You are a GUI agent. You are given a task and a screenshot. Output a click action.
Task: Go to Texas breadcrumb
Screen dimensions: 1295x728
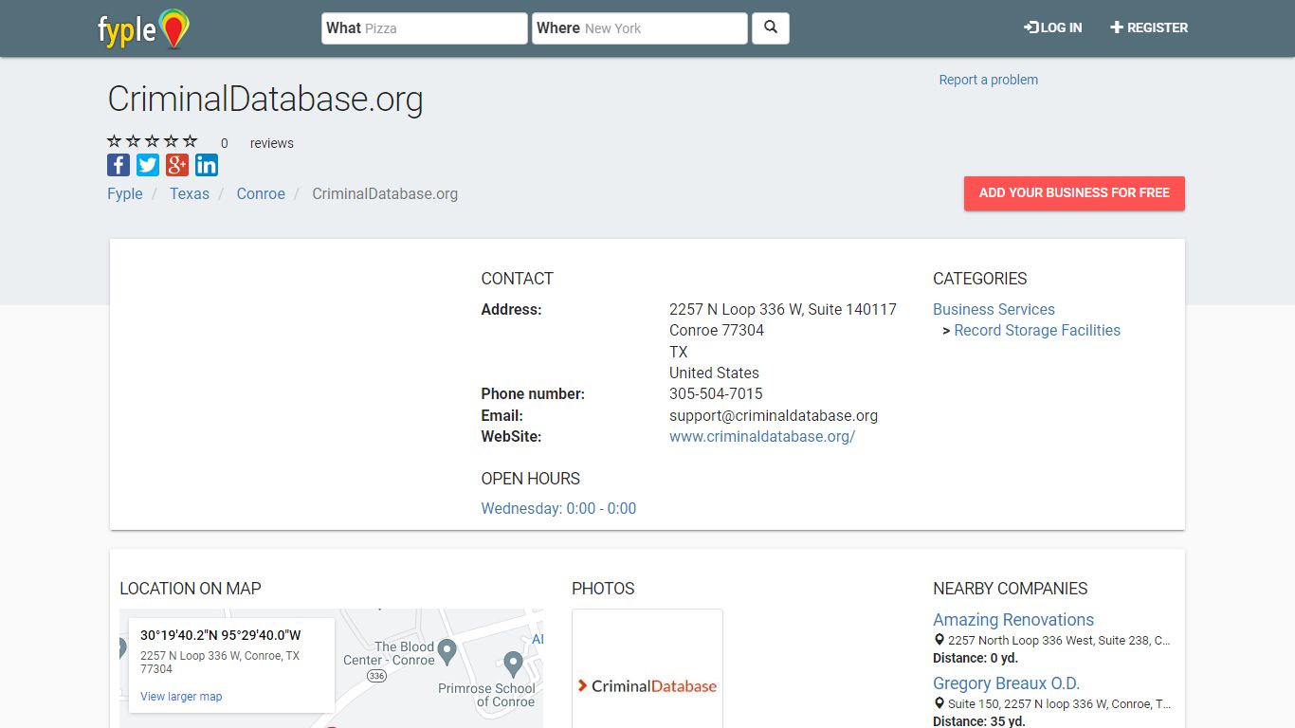[x=190, y=193]
